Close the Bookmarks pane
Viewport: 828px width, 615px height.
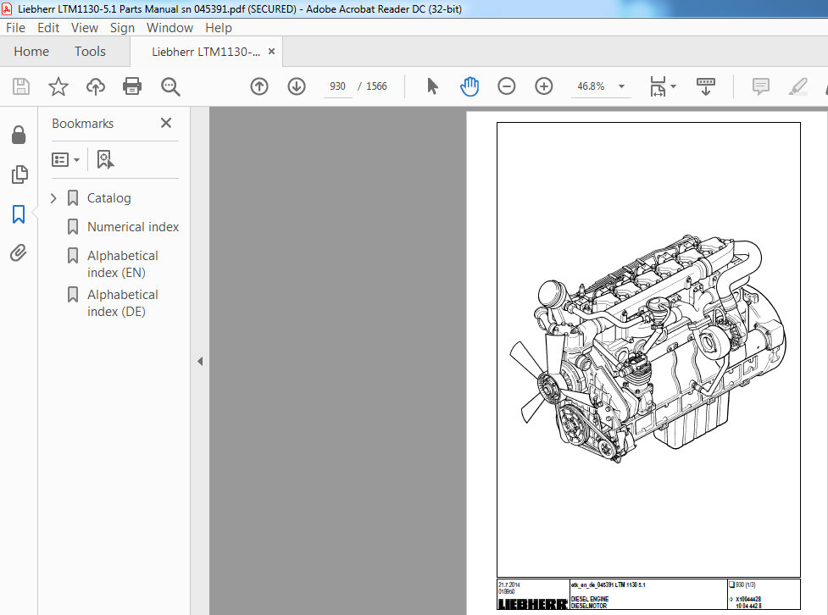coord(166,123)
